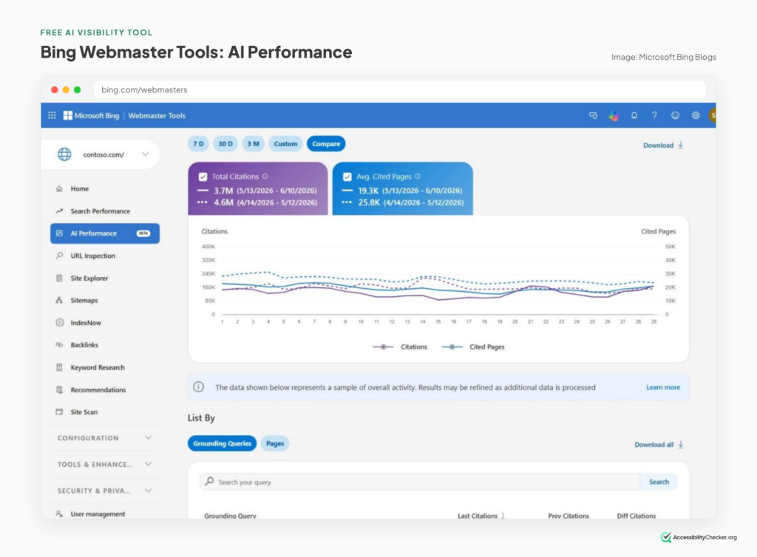757x557 pixels.
Task: Switch to the Pages list
Action: tap(275, 443)
